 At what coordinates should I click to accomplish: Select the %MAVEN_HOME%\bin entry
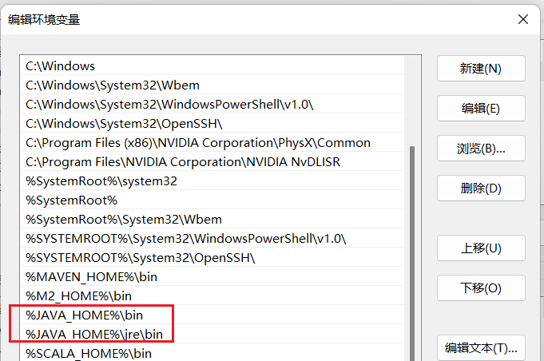tap(212, 276)
